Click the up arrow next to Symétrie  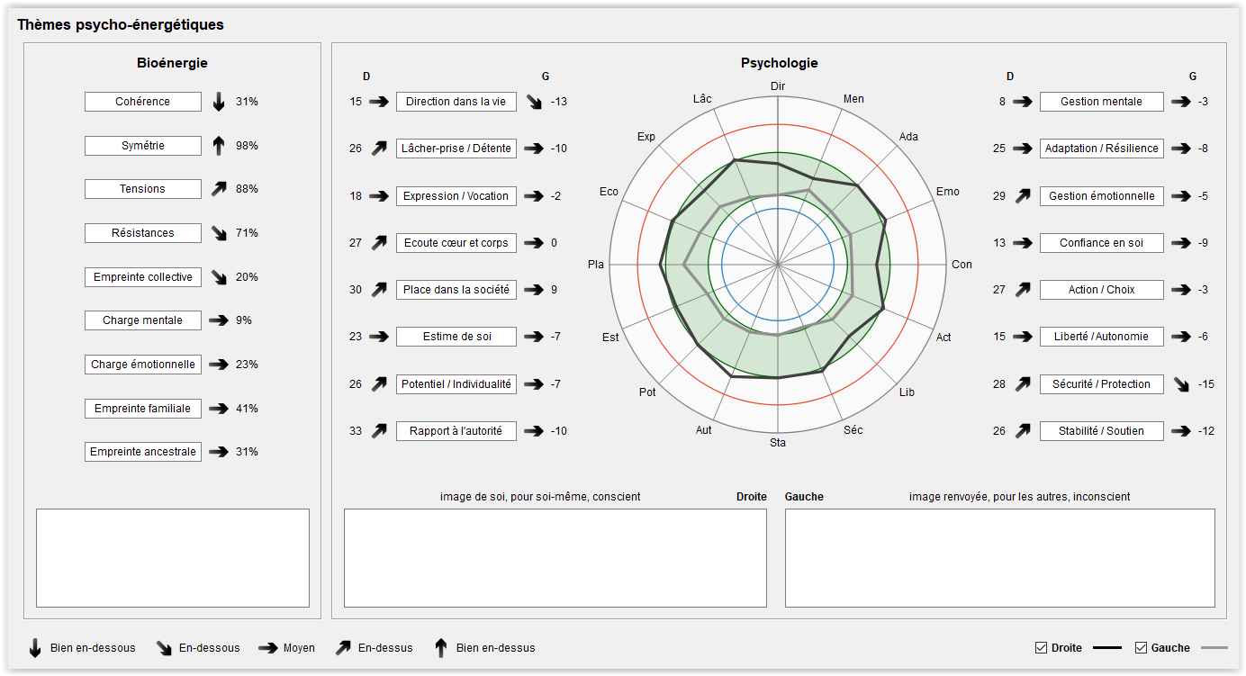[219, 146]
